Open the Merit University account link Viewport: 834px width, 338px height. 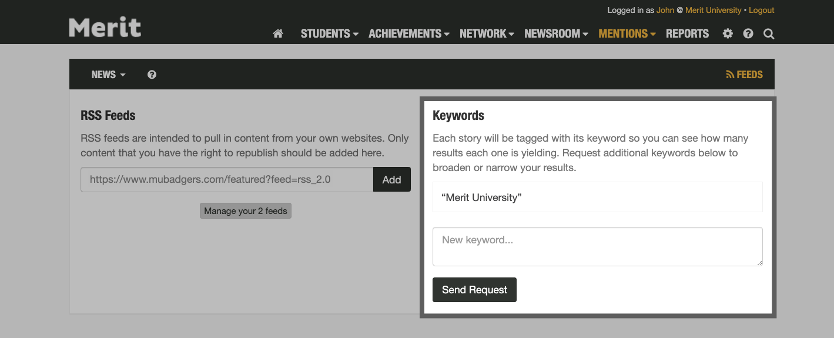(713, 10)
